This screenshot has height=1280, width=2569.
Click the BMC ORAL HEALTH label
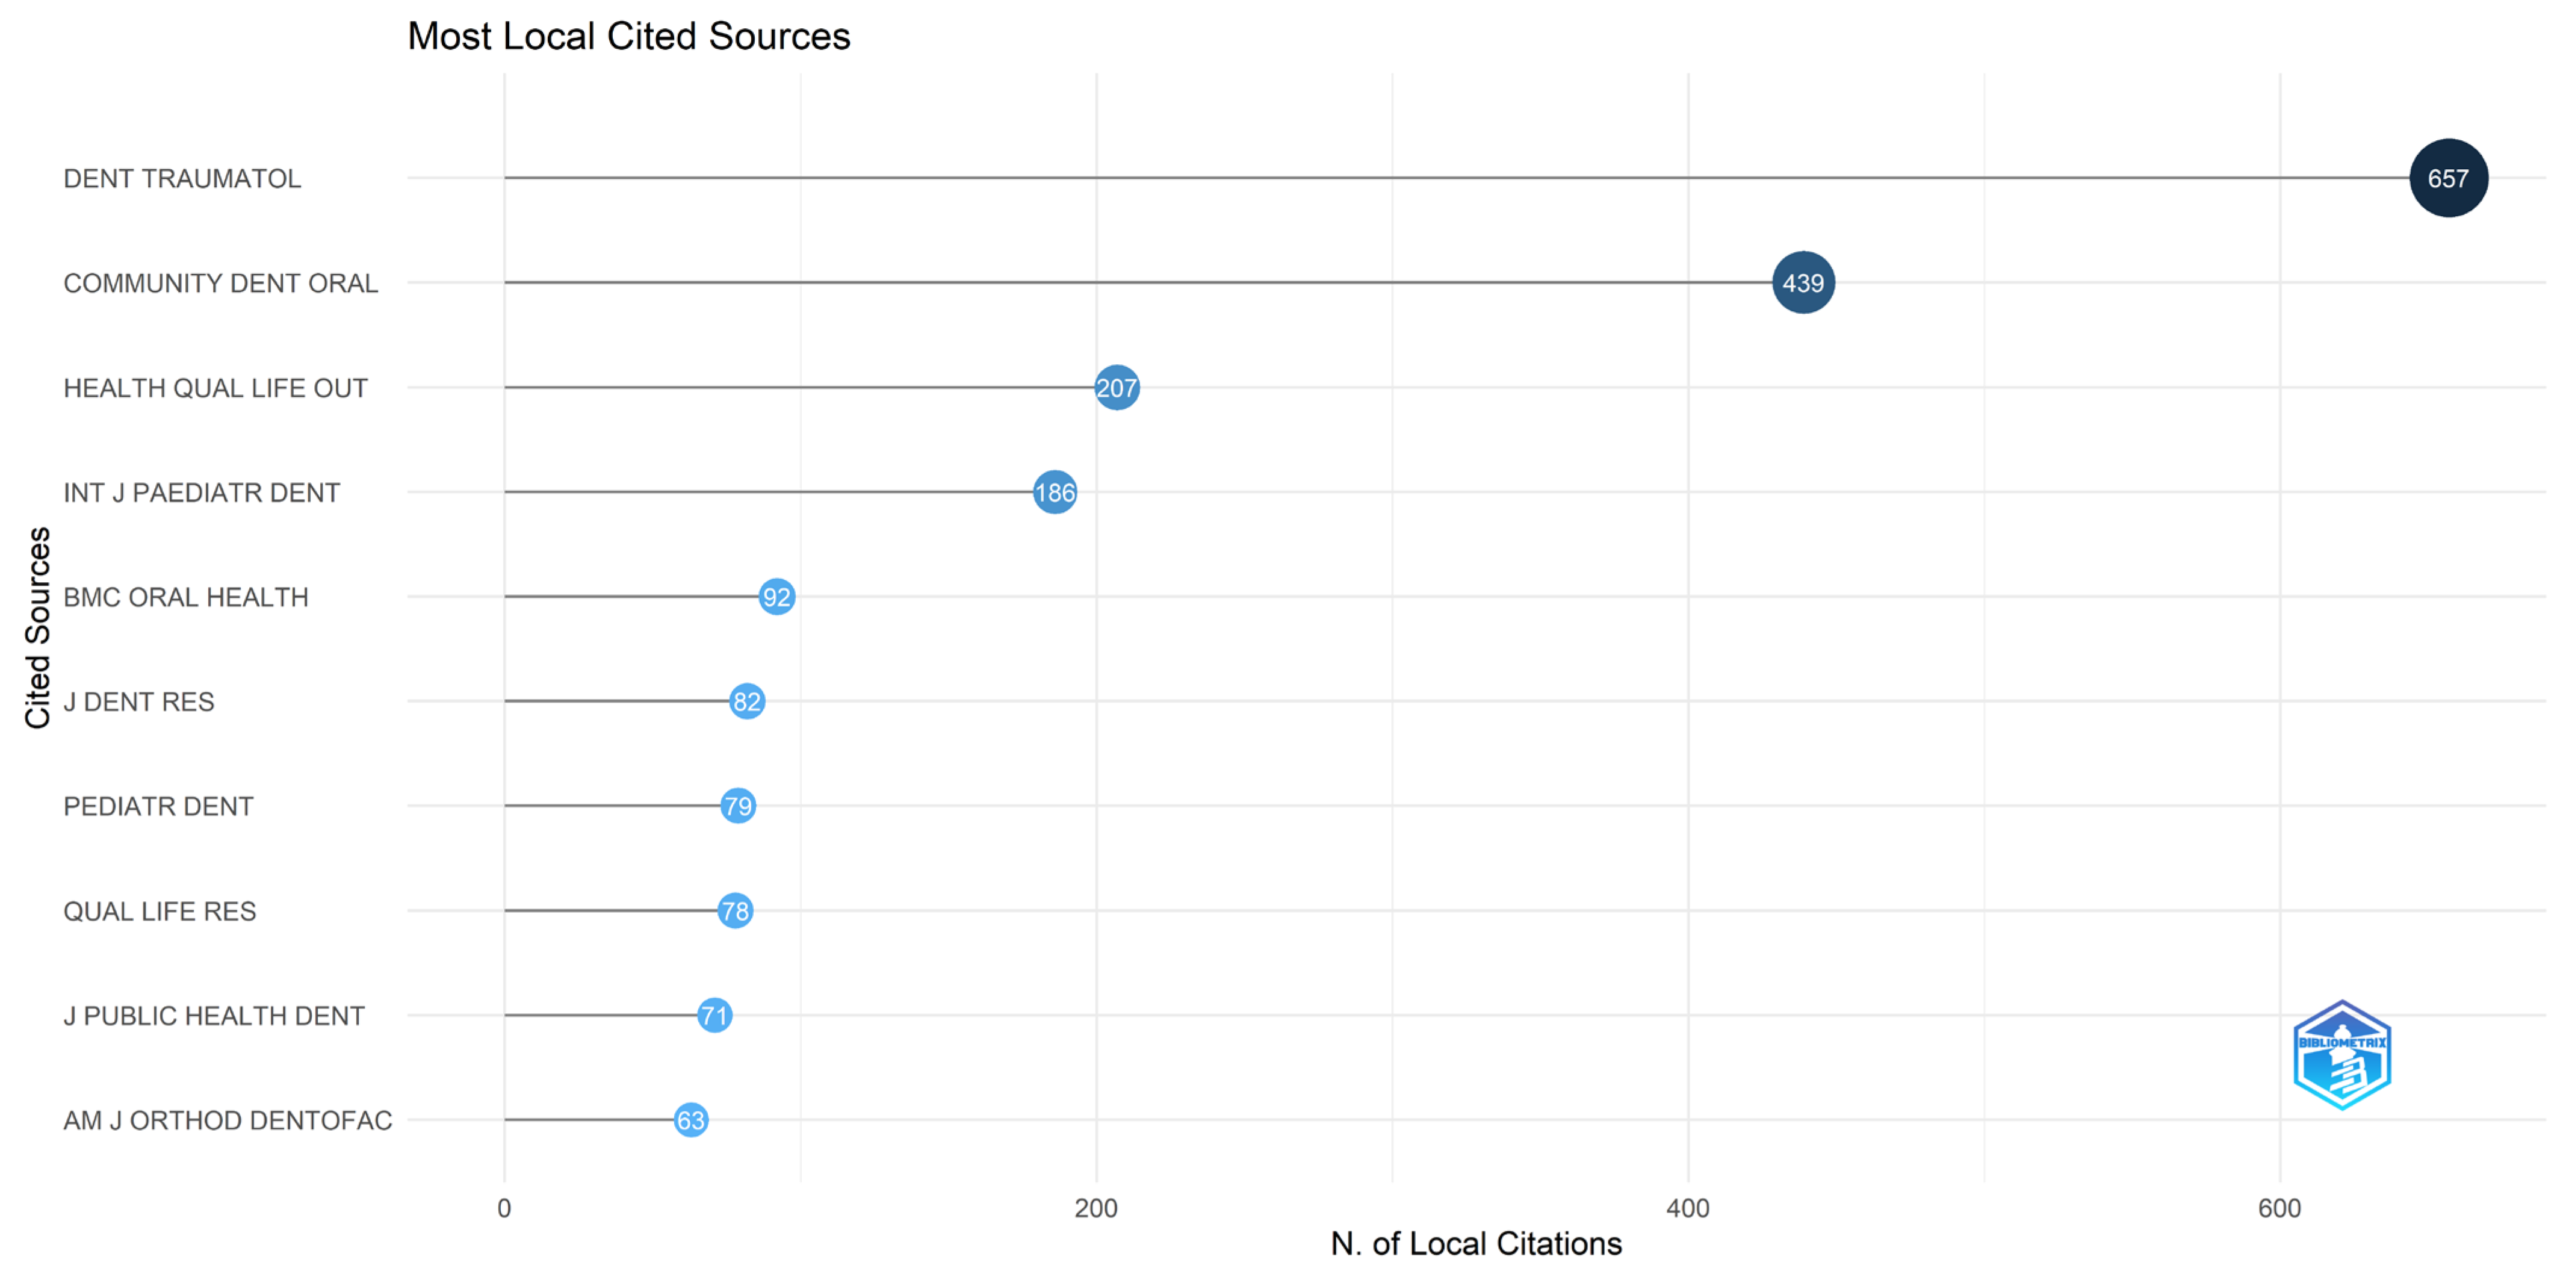point(185,598)
